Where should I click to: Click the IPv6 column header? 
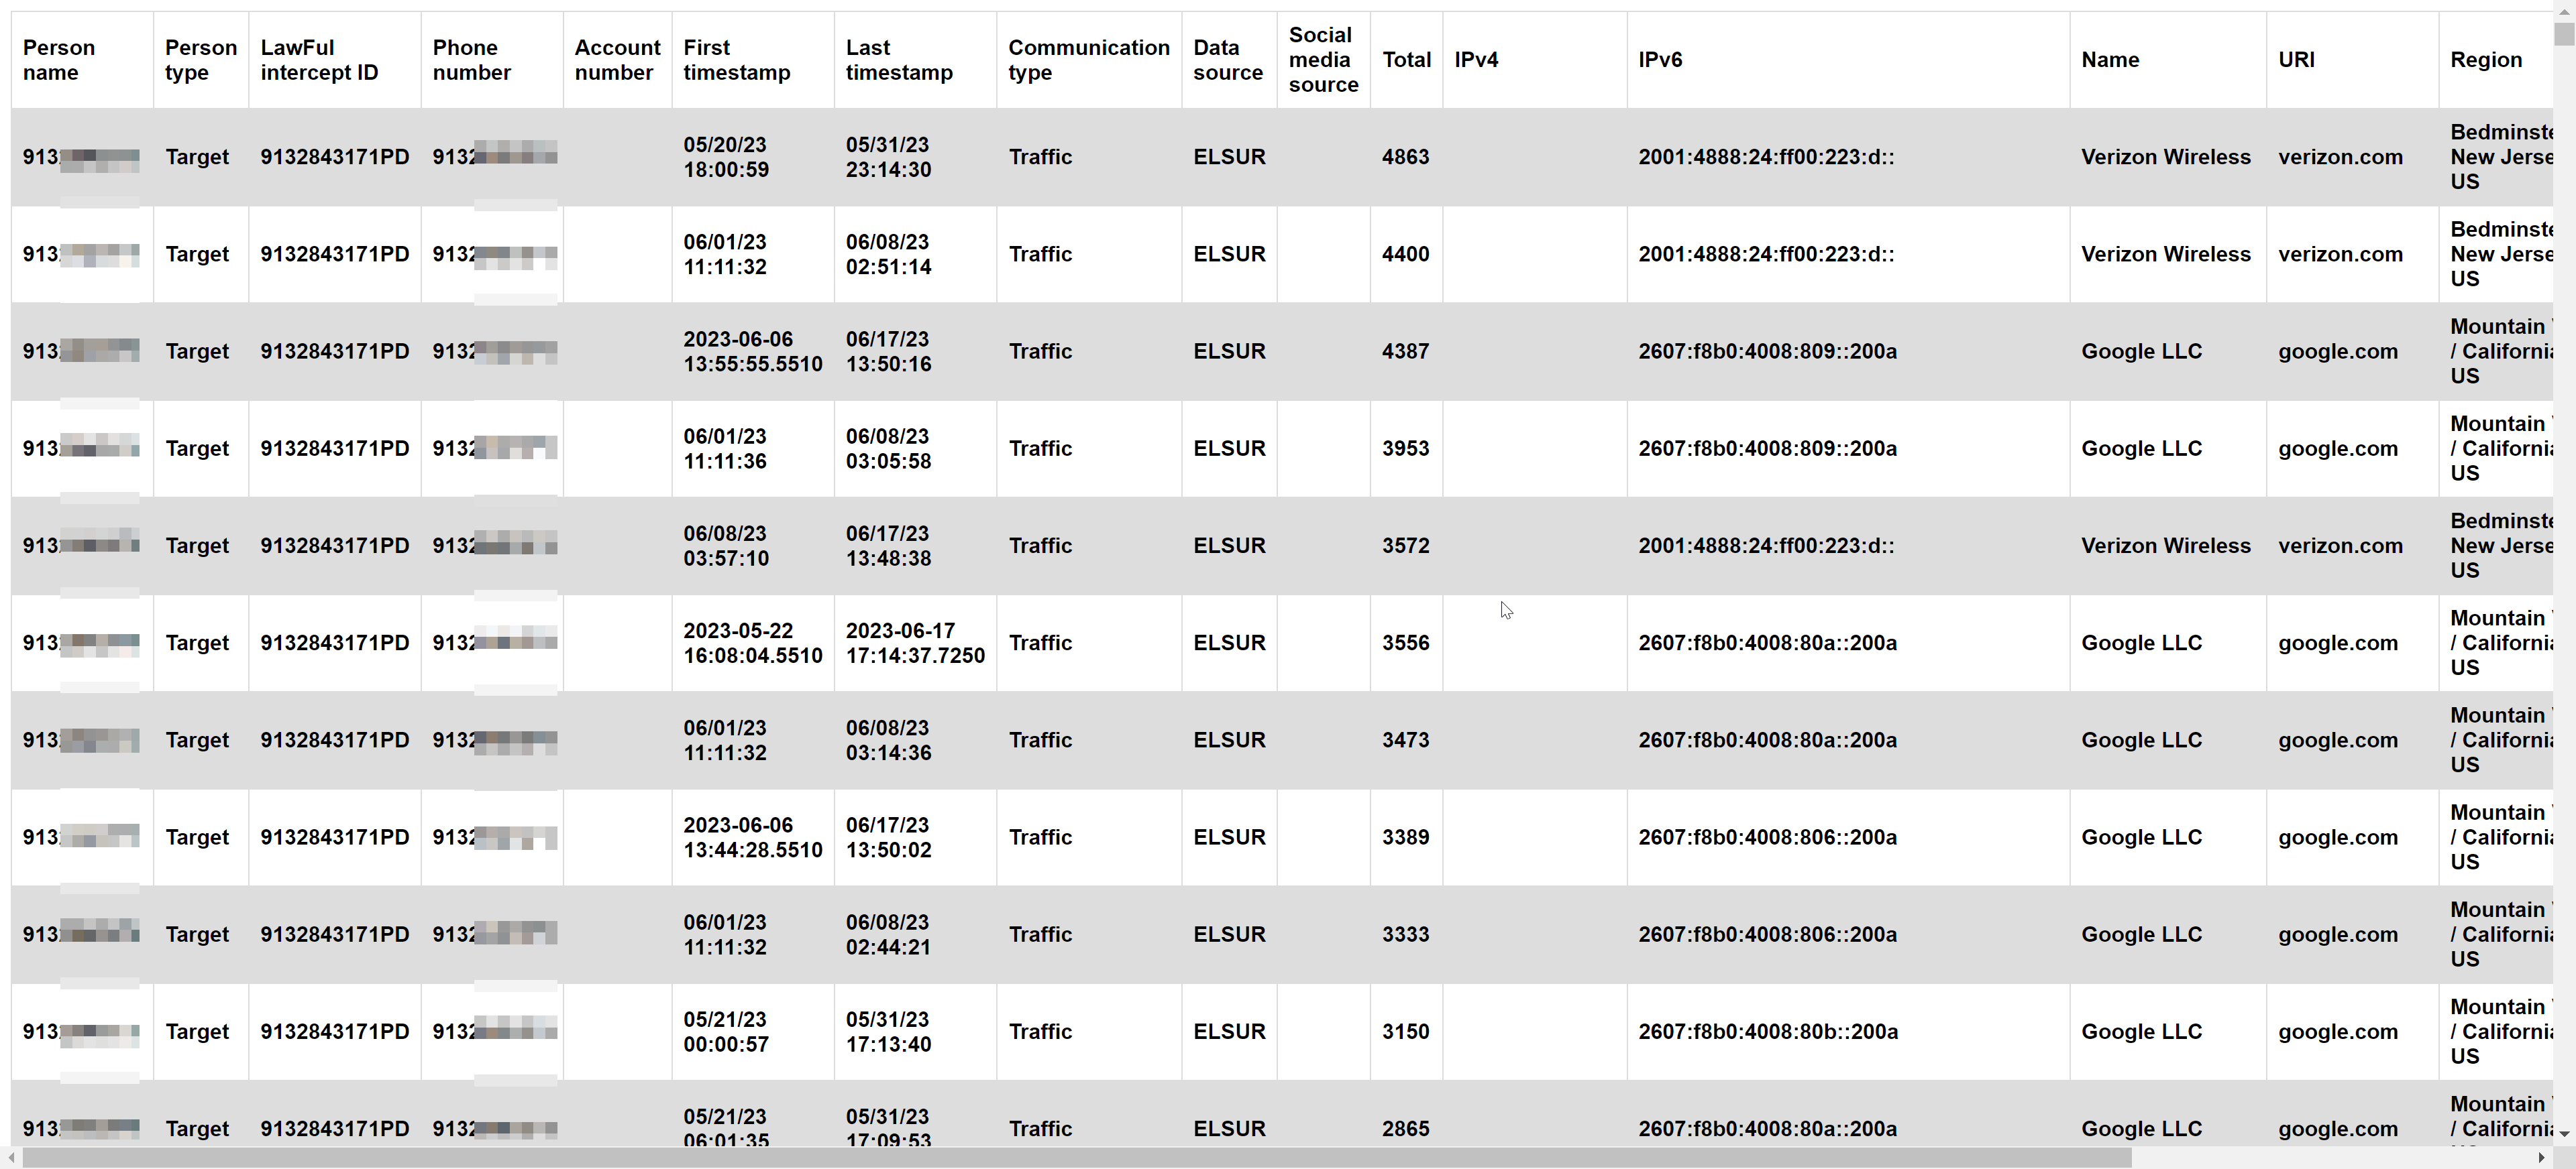1660,60
